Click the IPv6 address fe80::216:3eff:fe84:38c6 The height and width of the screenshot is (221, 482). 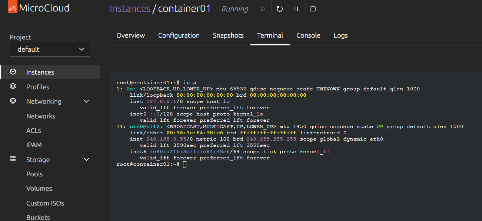click(x=190, y=152)
